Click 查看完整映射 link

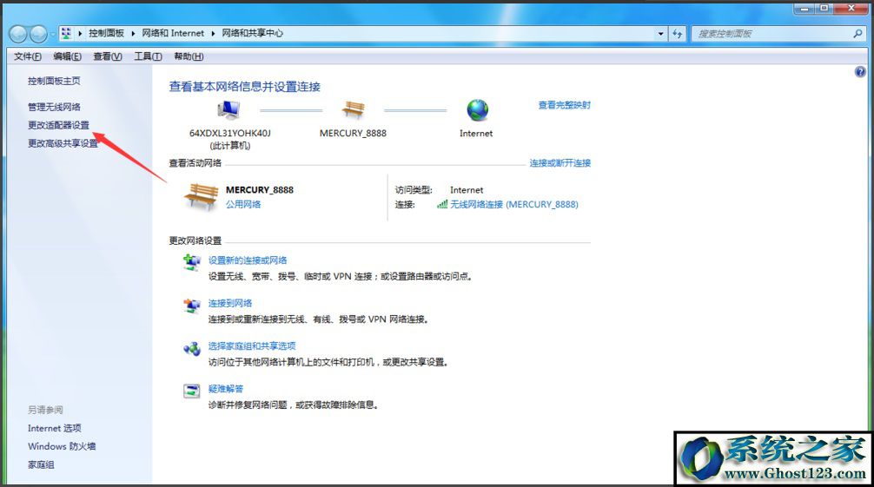pos(564,105)
